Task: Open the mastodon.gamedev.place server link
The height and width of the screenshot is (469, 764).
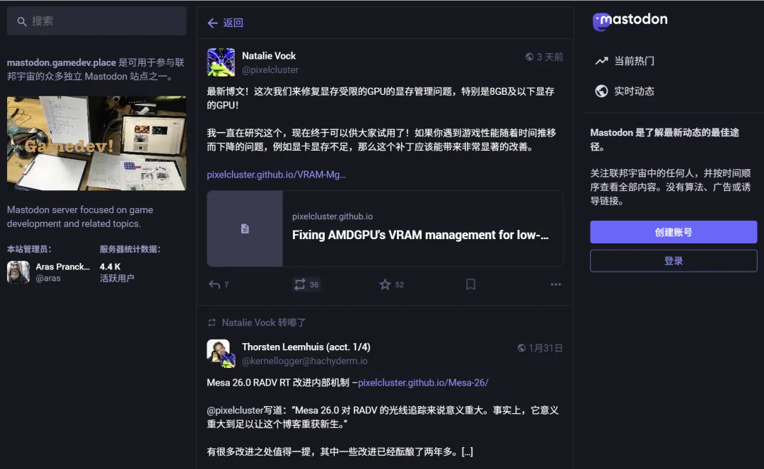Action: (x=62, y=62)
